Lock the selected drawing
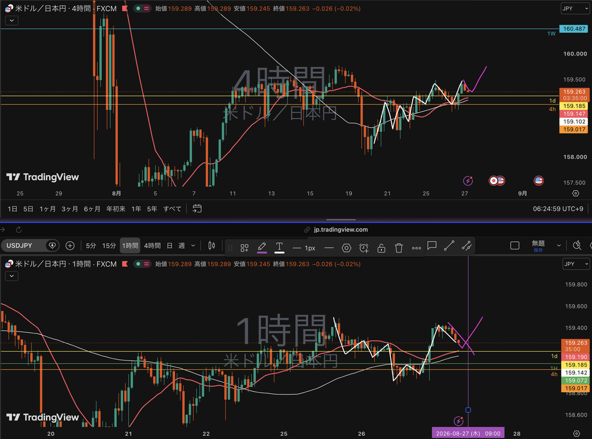Image resolution: width=592 pixels, height=439 pixels. 382,248
